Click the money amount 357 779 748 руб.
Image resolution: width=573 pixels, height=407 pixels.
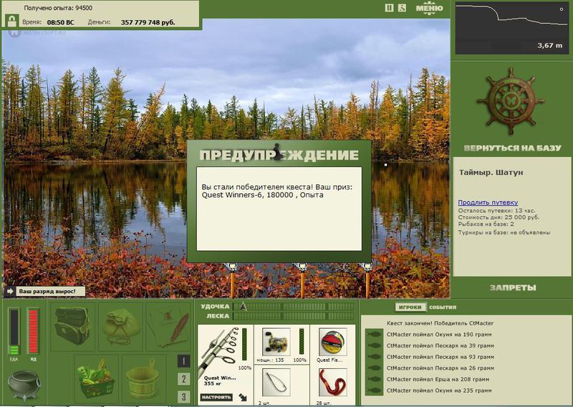pos(148,22)
